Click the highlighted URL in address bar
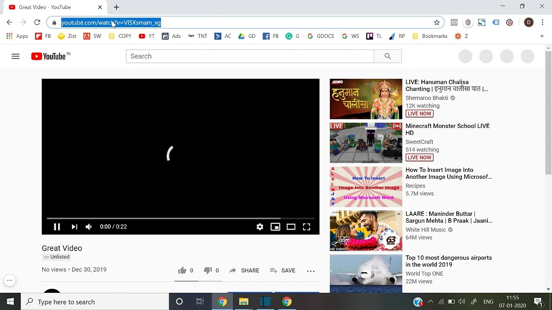 [x=111, y=22]
